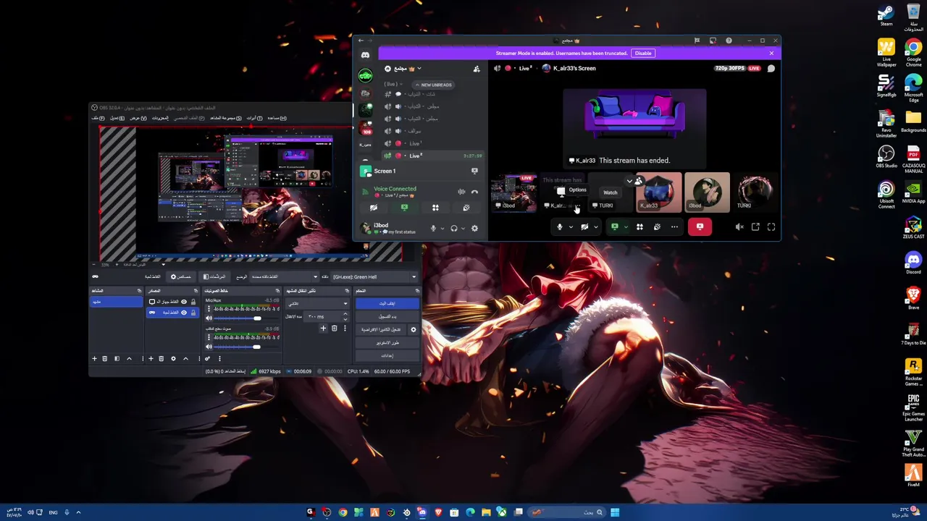Open OBS Studio desktop shortcut
The image size is (927, 521).
click(x=886, y=156)
